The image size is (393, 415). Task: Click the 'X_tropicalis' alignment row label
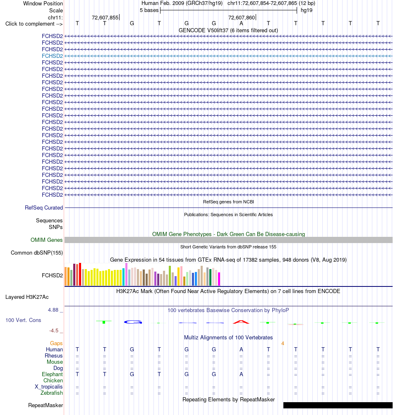49,386
